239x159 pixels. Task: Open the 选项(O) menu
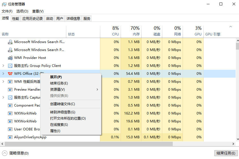tap(22, 11)
